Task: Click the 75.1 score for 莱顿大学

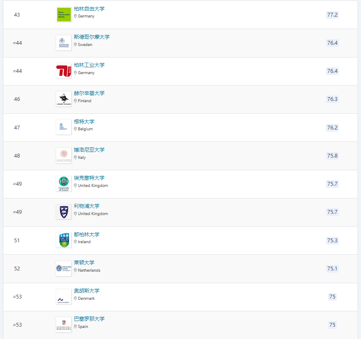Action: coord(332,268)
